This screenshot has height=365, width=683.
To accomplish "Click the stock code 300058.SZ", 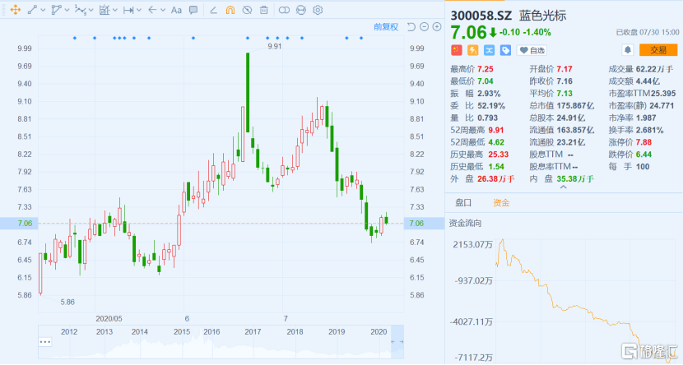I will point(481,16).
